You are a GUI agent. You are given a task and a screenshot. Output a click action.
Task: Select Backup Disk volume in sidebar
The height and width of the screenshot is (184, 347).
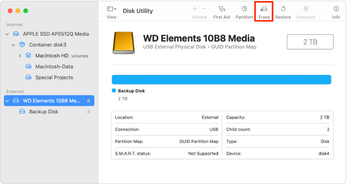[x=43, y=111]
